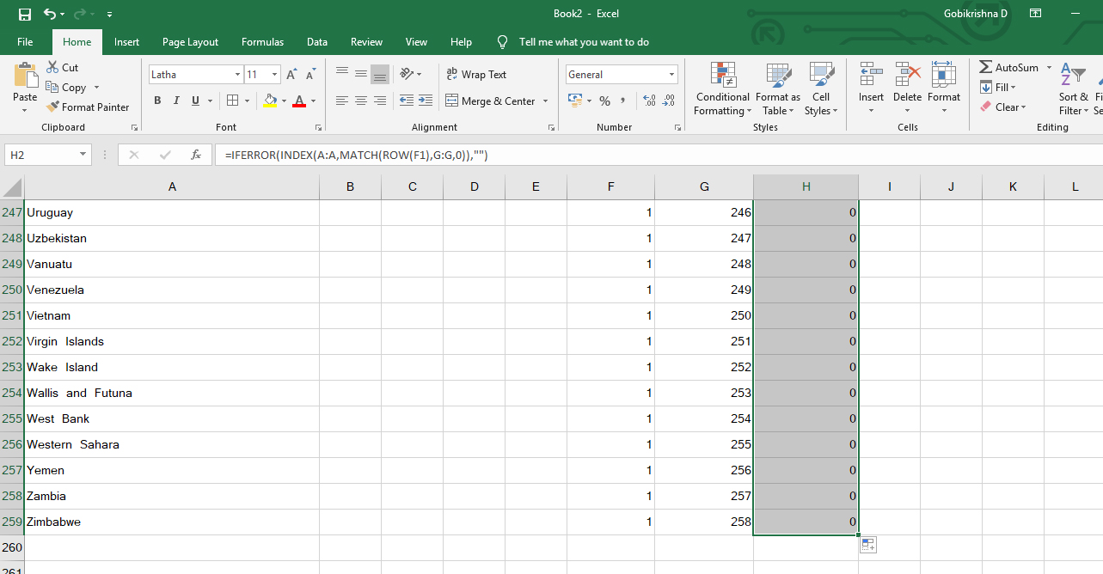The width and height of the screenshot is (1103, 574).
Task: Click the Format Painter brush icon
Action: pos(52,107)
